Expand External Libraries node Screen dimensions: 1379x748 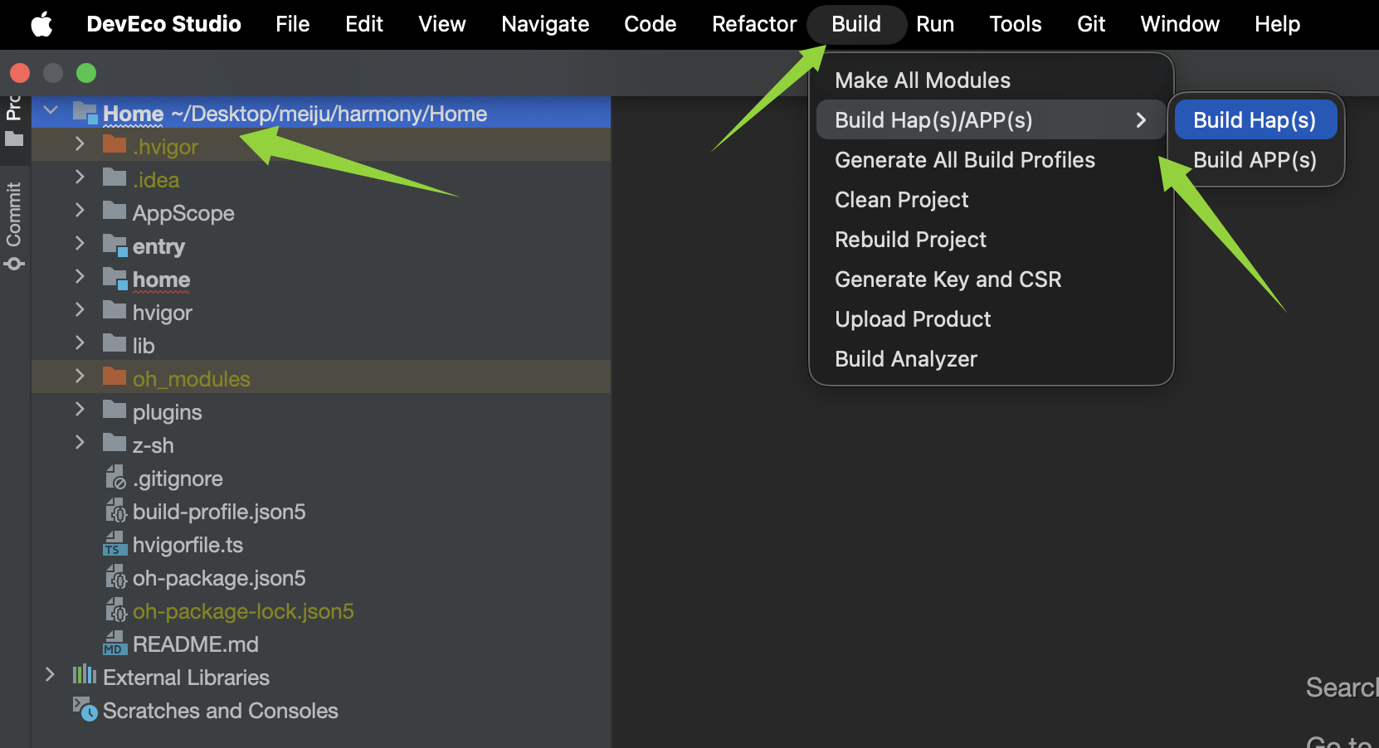[x=51, y=674]
